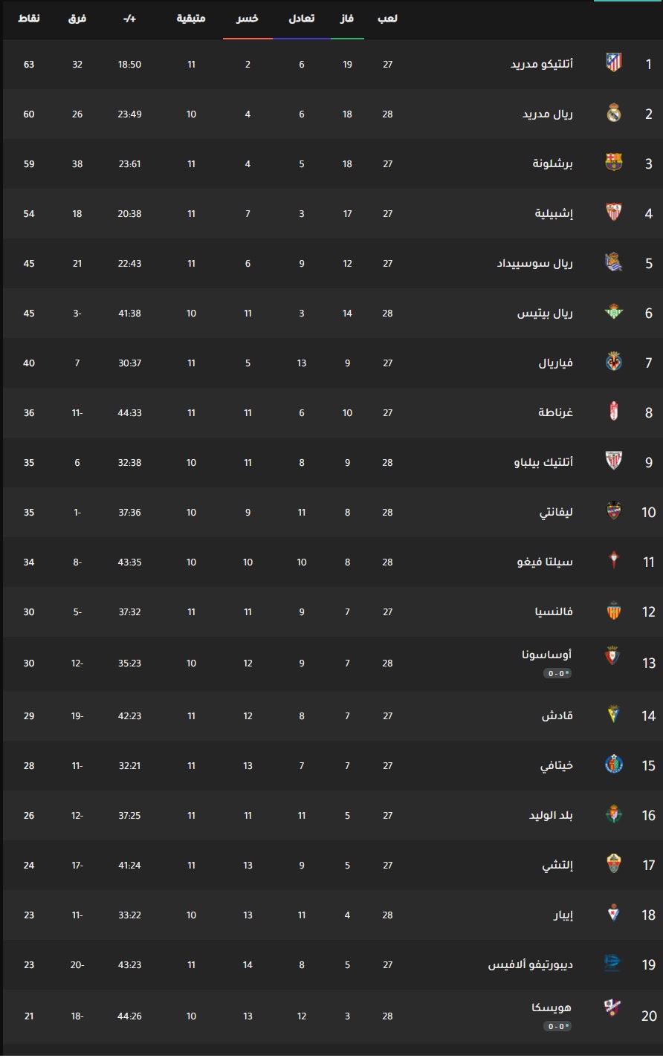Open the Real Betis green crest

click(x=613, y=313)
